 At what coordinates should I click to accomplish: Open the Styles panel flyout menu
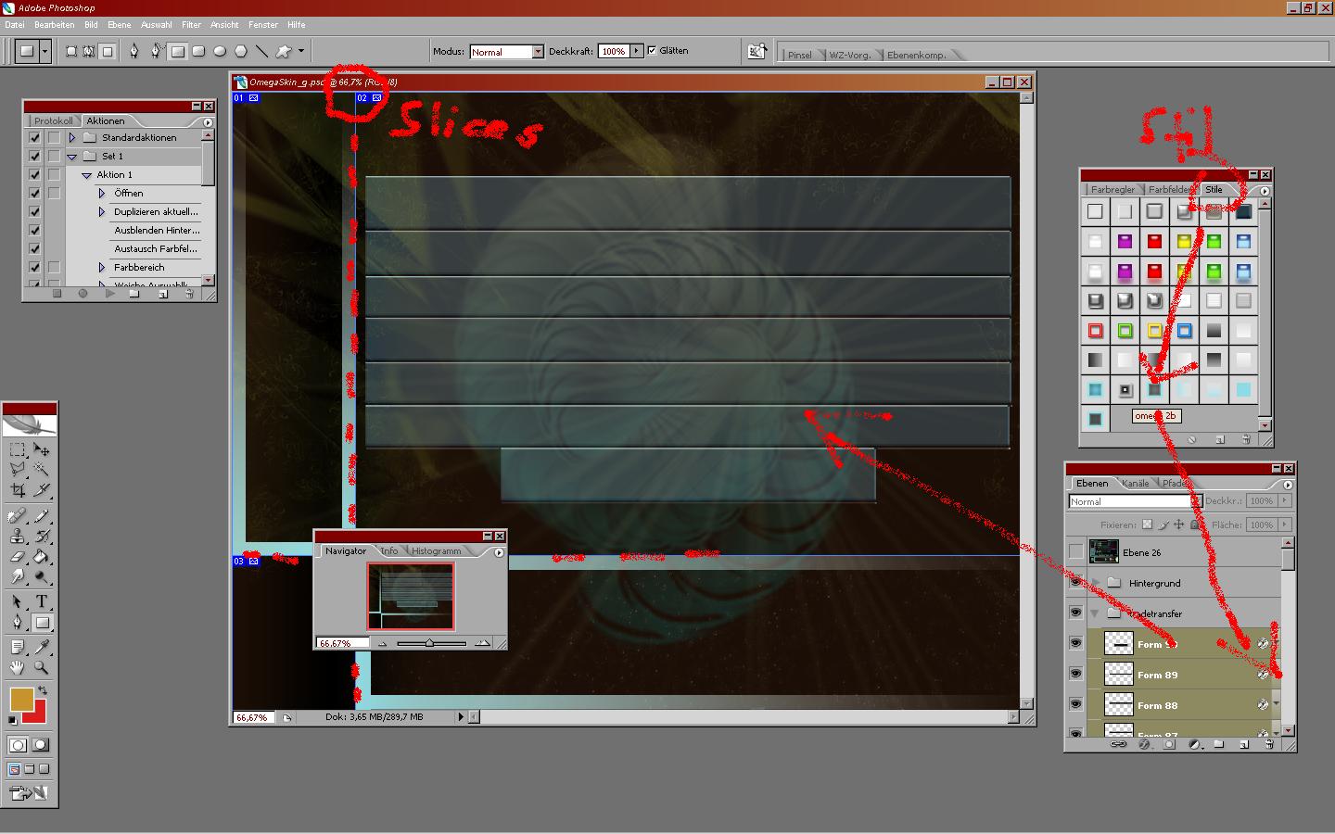(1265, 191)
